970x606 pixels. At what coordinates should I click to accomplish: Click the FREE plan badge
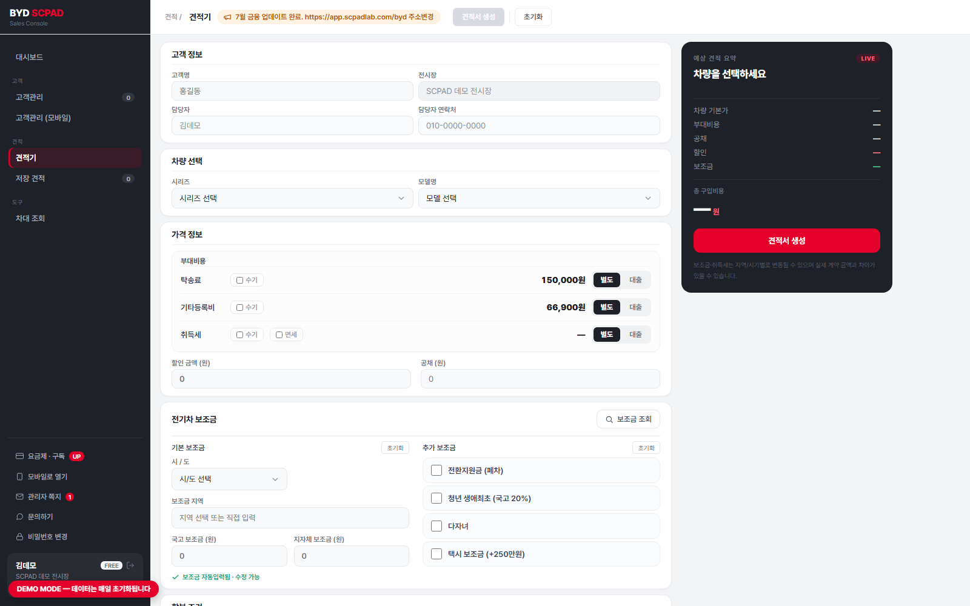coord(112,565)
